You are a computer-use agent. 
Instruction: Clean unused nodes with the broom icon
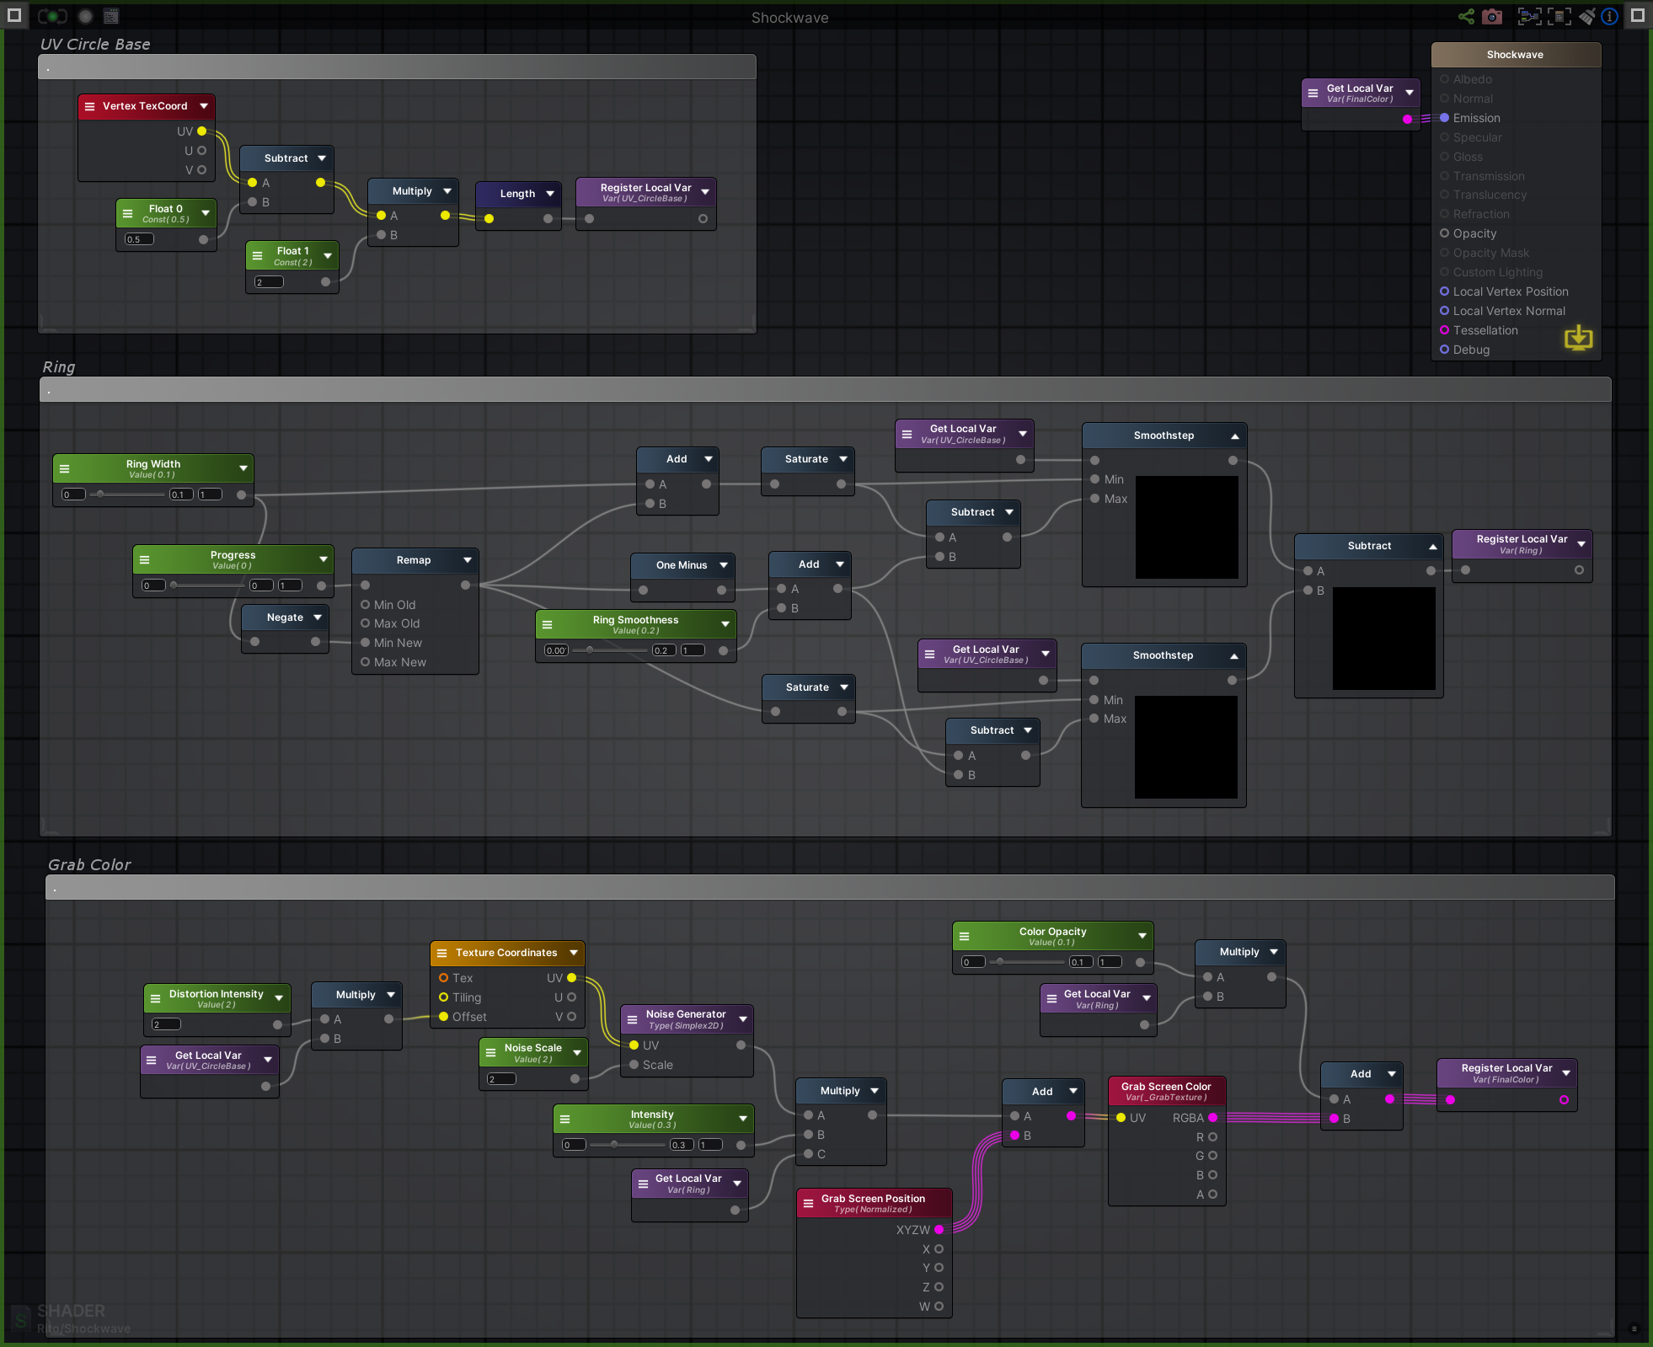tap(1587, 16)
